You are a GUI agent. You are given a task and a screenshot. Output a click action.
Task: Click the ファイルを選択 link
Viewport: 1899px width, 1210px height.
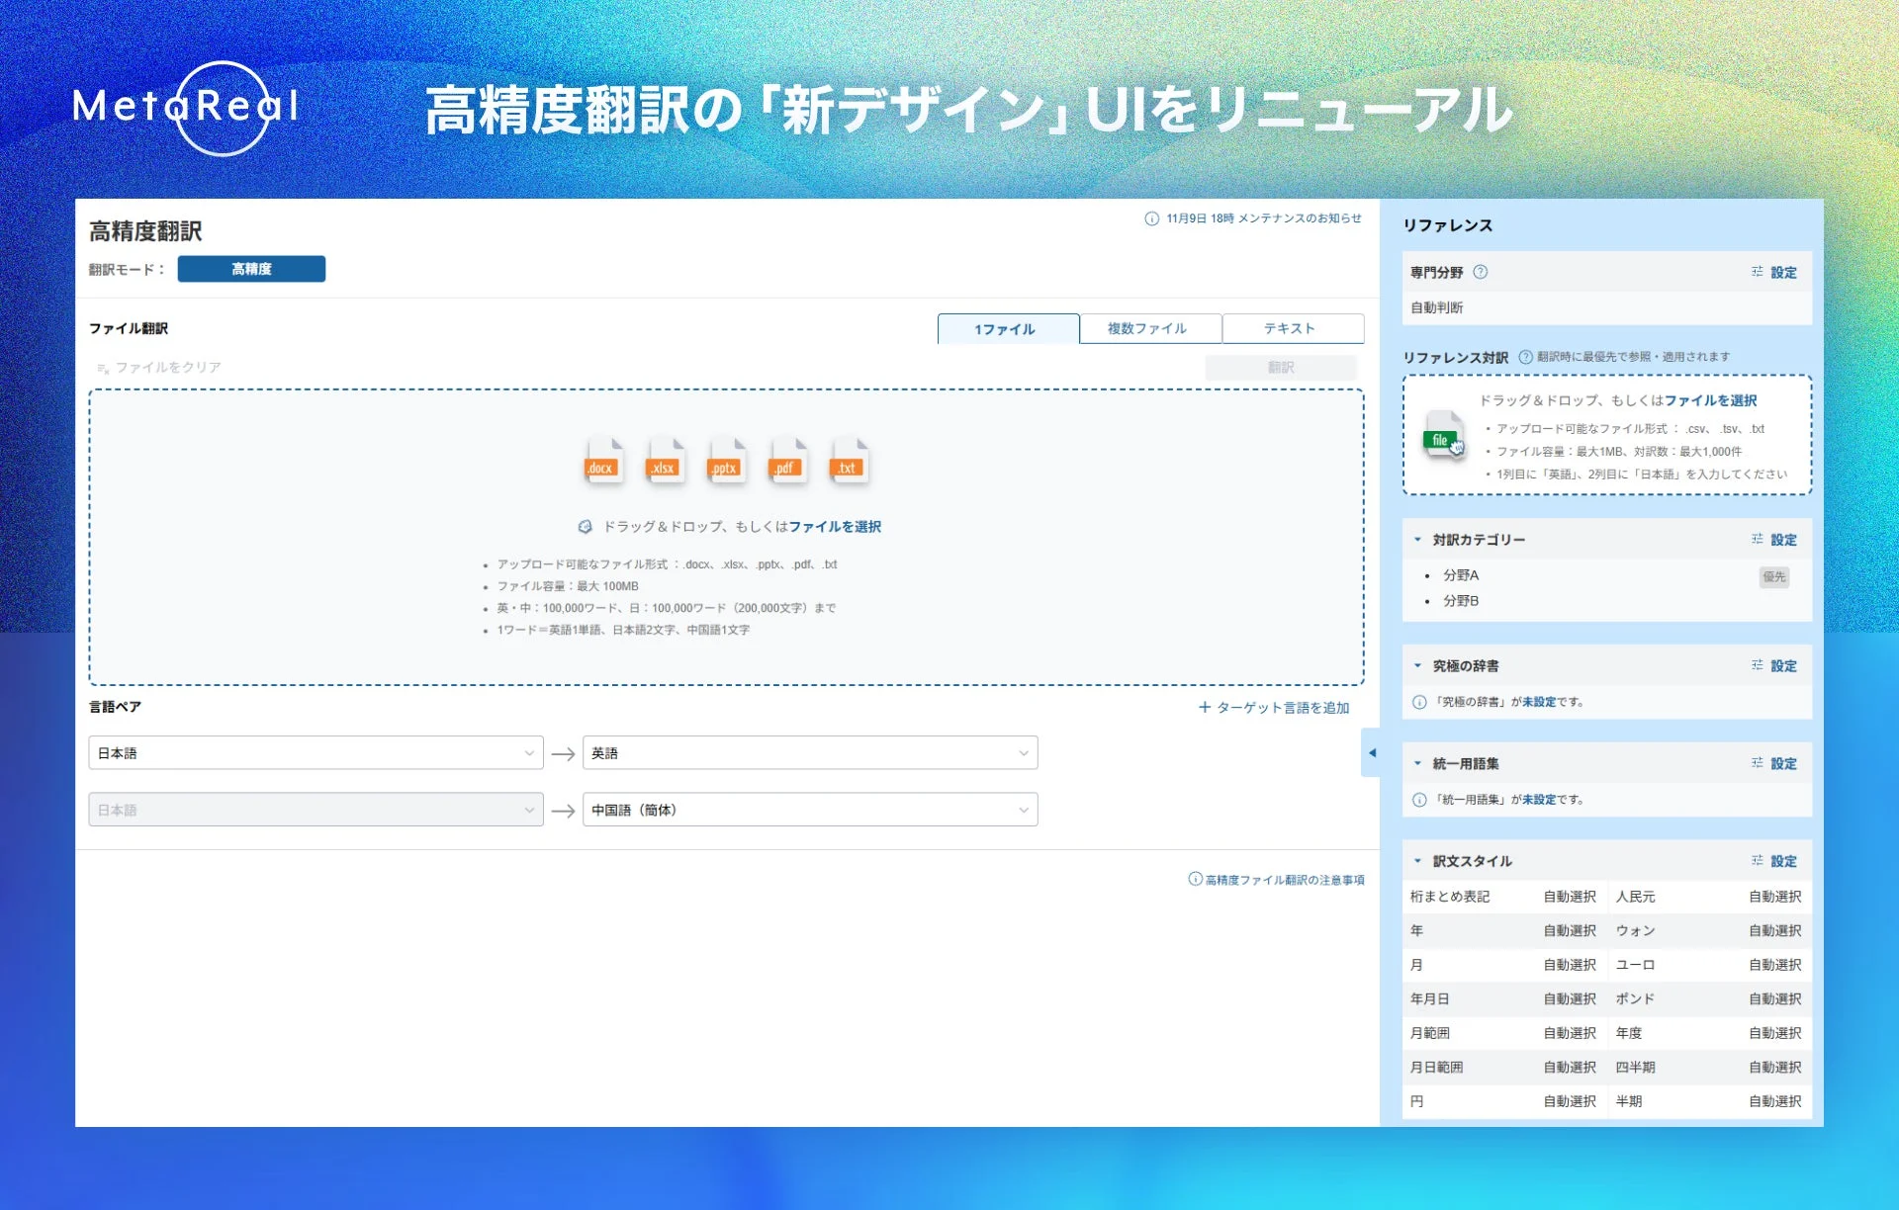point(837,526)
